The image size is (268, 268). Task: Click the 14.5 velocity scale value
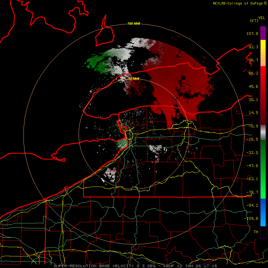tap(253, 113)
